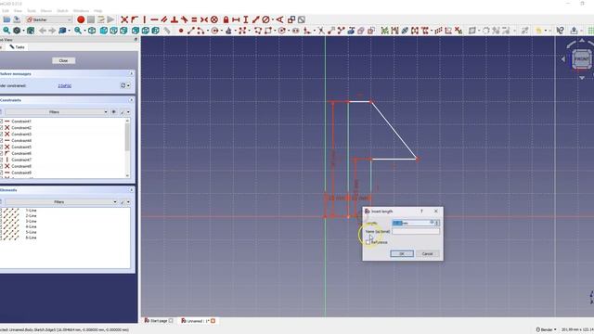Cancel the Insert length dialog

pos(427,253)
